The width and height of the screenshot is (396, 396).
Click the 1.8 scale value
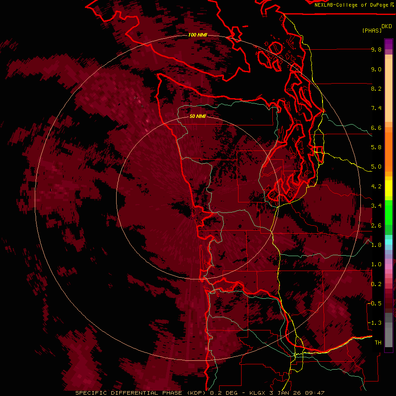[376, 245]
